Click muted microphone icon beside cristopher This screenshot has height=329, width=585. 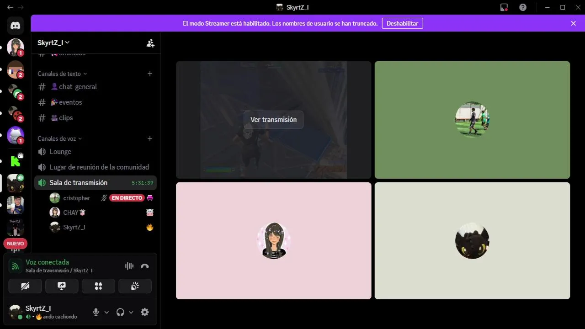pyautogui.click(x=104, y=198)
